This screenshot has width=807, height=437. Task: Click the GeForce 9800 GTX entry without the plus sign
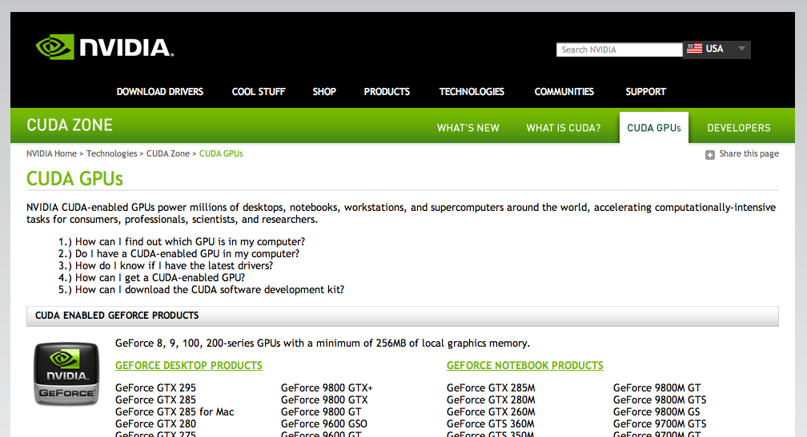click(x=324, y=400)
